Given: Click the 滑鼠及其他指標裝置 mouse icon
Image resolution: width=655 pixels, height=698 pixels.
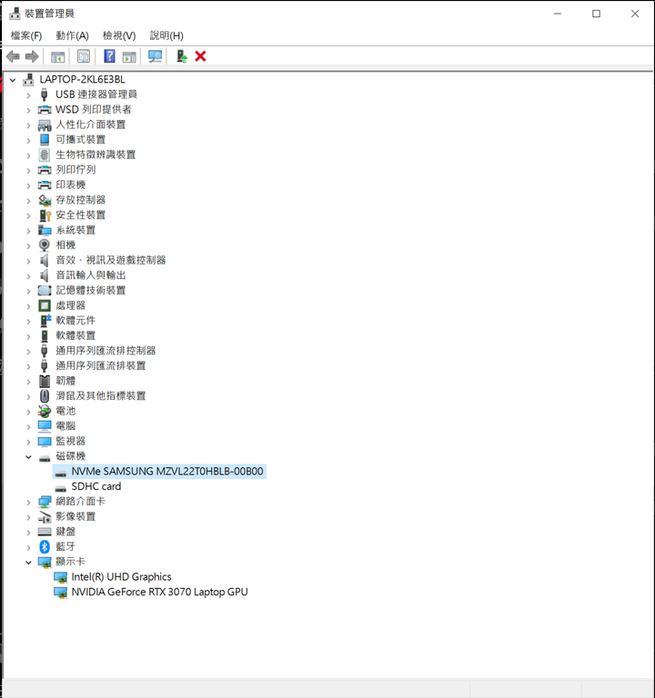Looking at the screenshot, I should pyautogui.click(x=45, y=396).
